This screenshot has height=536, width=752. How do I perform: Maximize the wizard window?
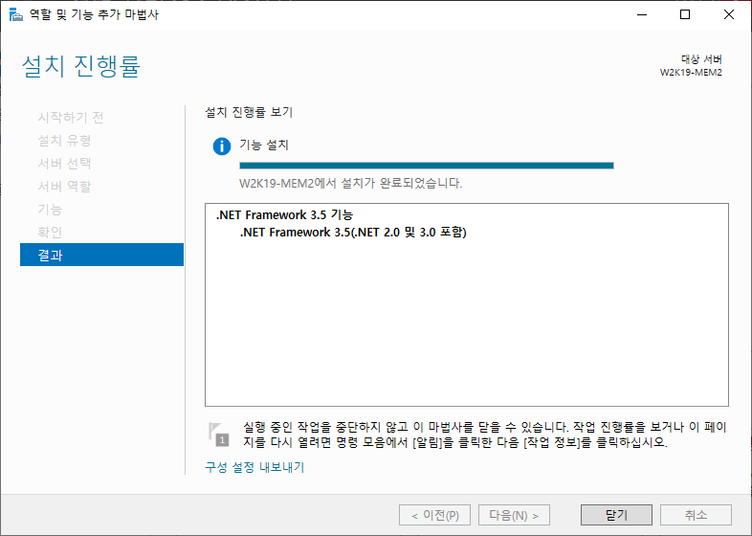(x=685, y=14)
